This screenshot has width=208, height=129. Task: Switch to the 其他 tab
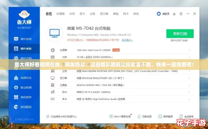(x=136, y=14)
